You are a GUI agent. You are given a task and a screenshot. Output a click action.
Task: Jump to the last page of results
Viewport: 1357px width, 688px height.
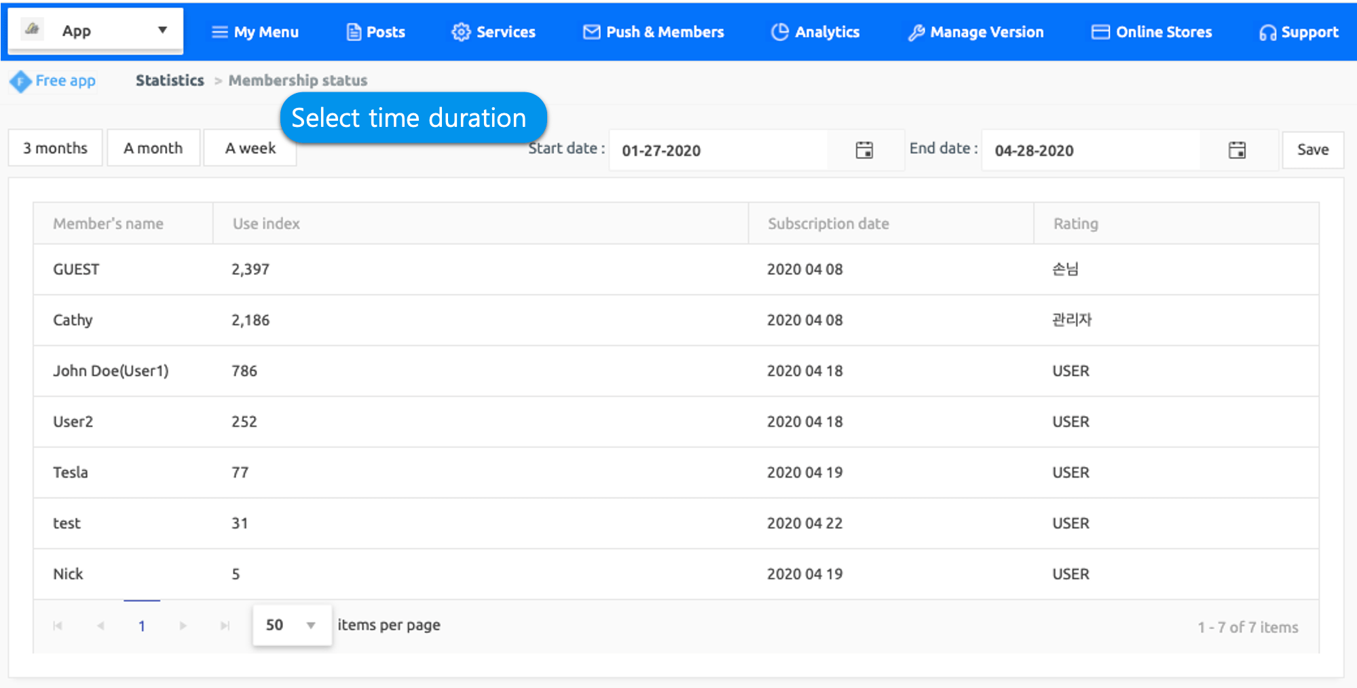[x=225, y=626]
